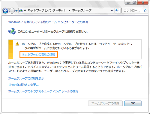
Task: Minimize the HomeGroup window
Action: [128, 2]
